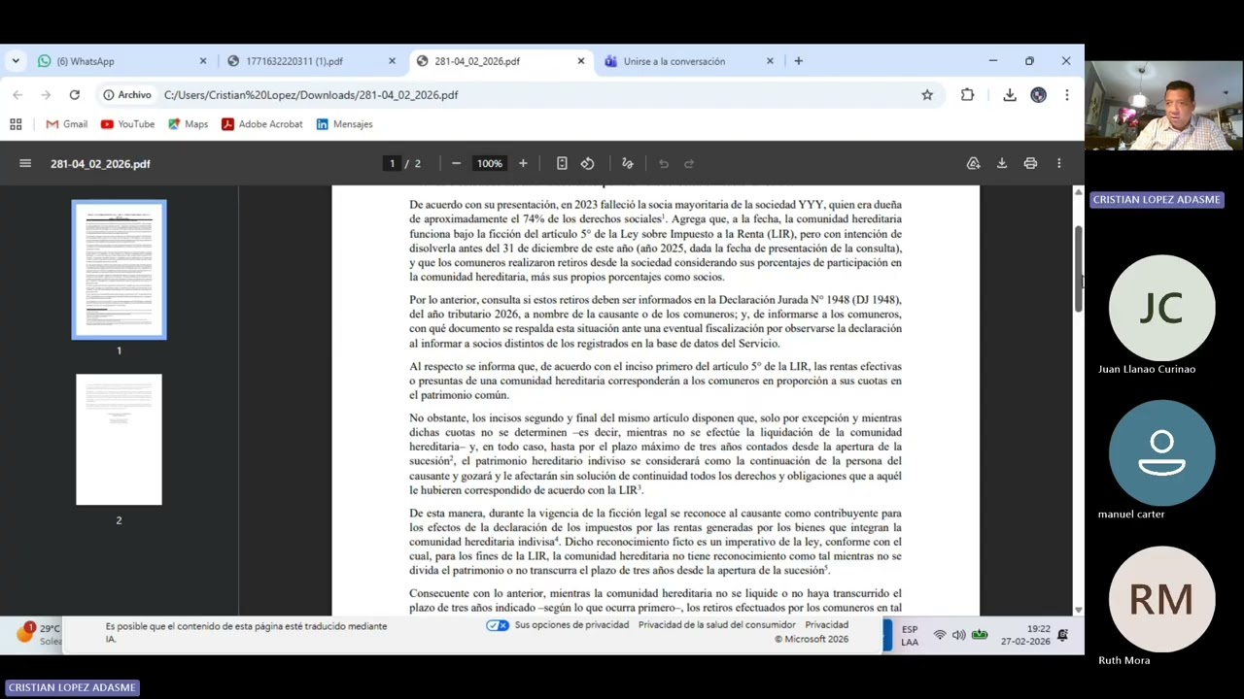The height and width of the screenshot is (699, 1244).
Task: Open PDF viewer more actions menu
Action: [x=1059, y=163]
